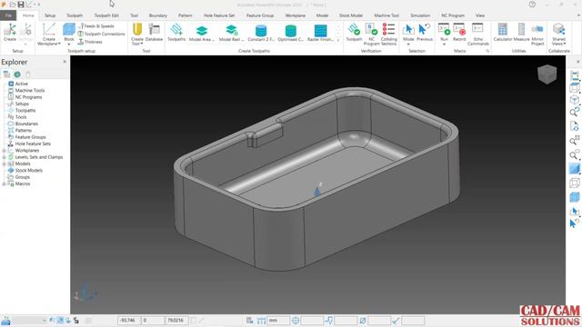The height and width of the screenshot is (327, 582).
Task: Click the save icon in quick access toolbar
Action: coord(21,5)
